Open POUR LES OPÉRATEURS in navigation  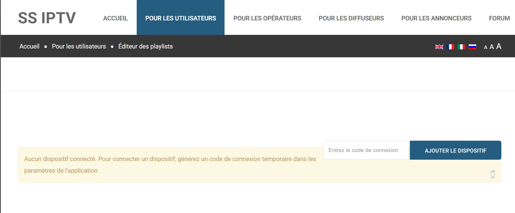pyautogui.click(x=267, y=18)
